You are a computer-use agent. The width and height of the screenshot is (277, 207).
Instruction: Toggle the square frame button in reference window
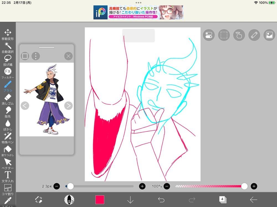tap(25, 56)
